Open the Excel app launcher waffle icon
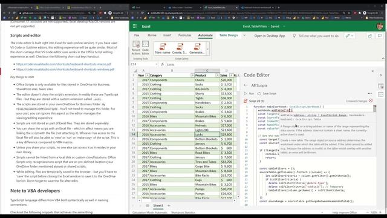 134,26
